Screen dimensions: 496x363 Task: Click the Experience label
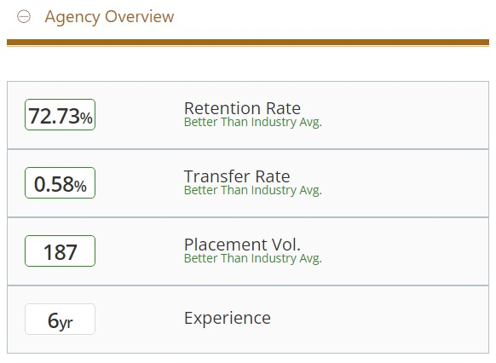228,318
